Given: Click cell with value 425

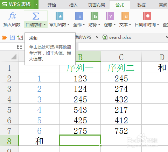Looking at the screenshot, I should (x=80, y=120).
